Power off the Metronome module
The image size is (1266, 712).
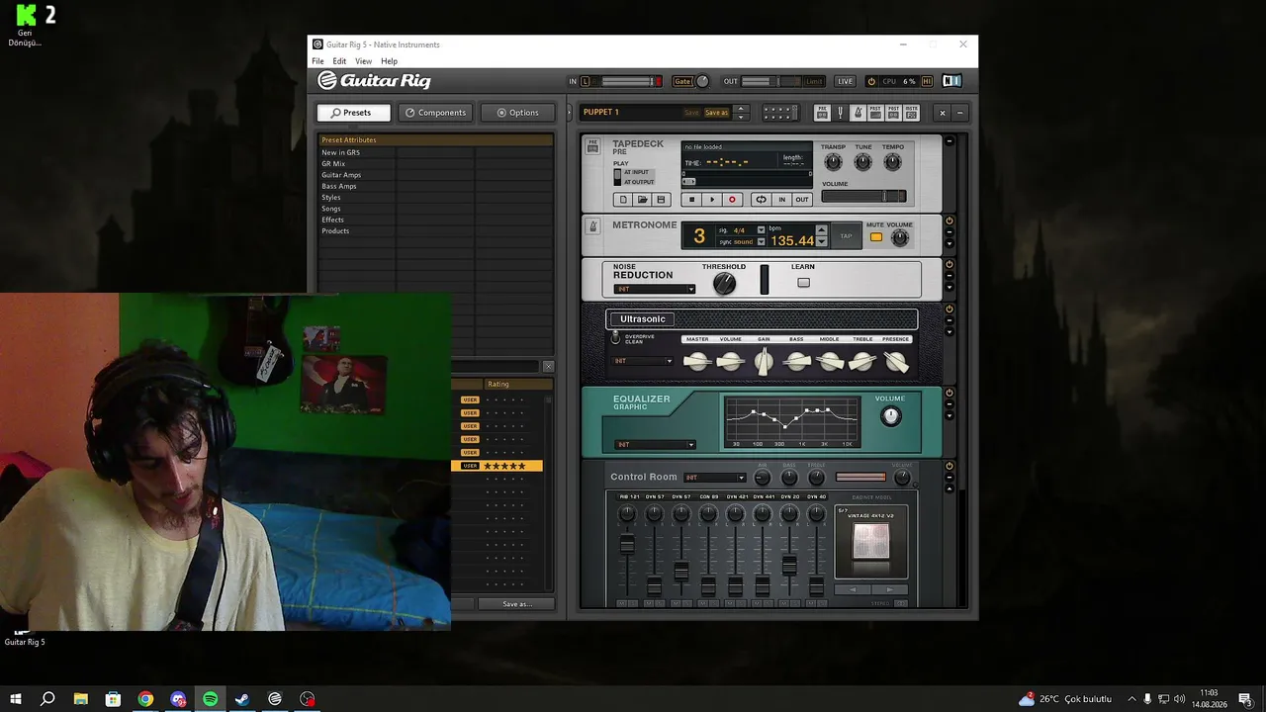(949, 222)
